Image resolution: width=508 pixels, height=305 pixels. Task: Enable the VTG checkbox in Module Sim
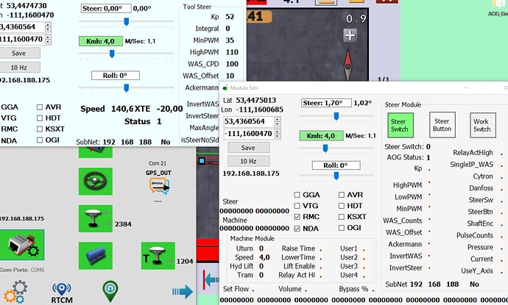pyautogui.click(x=297, y=206)
